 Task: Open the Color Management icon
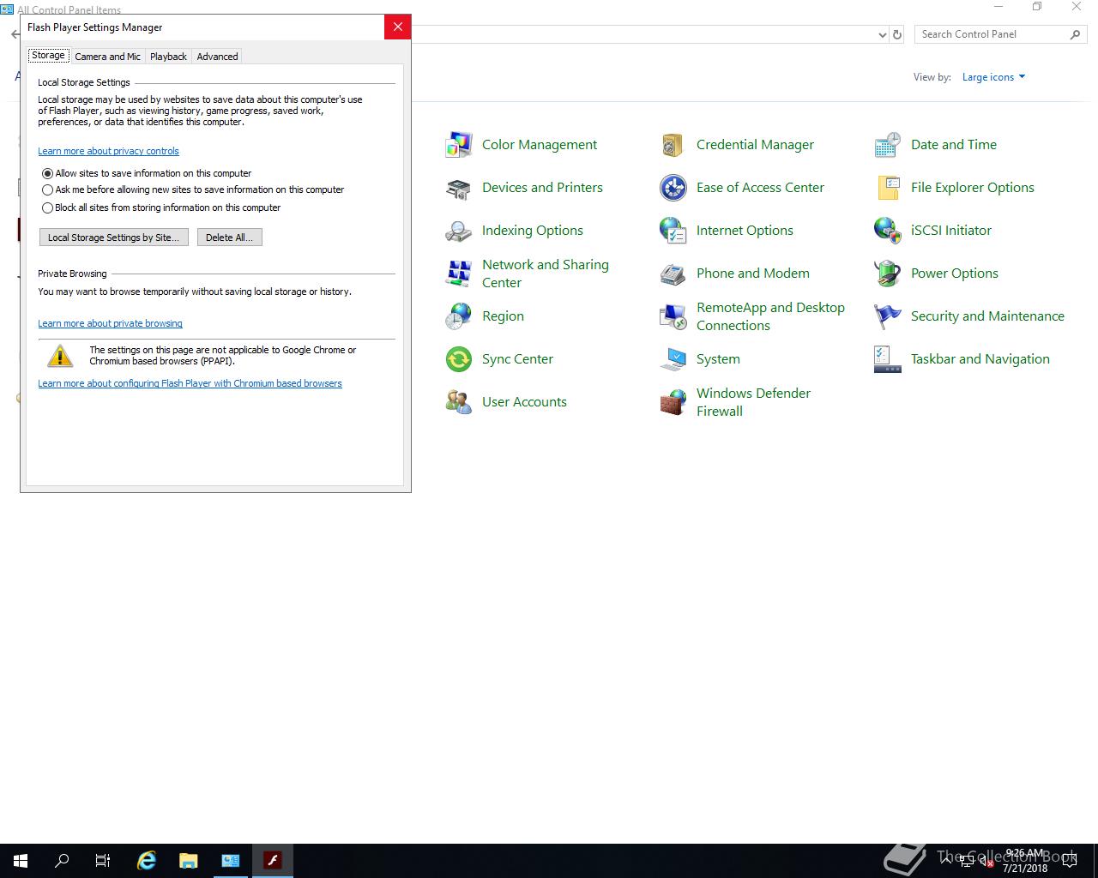click(x=458, y=145)
